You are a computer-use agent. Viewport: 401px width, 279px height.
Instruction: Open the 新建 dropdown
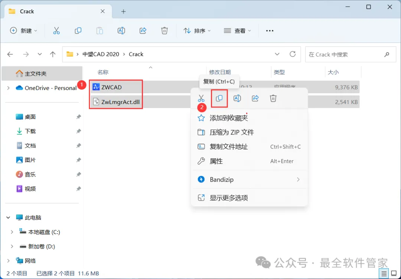[x=23, y=31]
